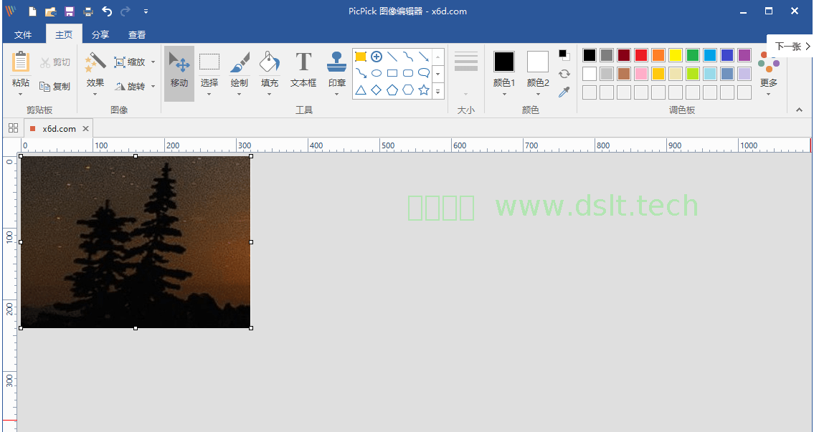Screen dimensions: 814x432
Task: Expand the 效果 effects dropdown arrow
Action: tap(95, 95)
